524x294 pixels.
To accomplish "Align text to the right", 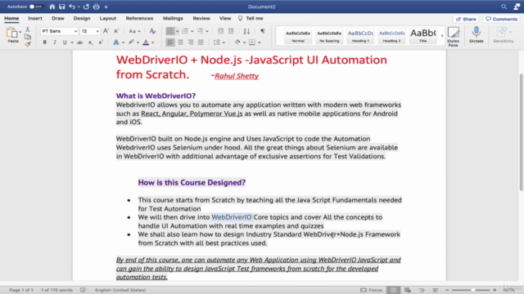I will coord(191,42).
